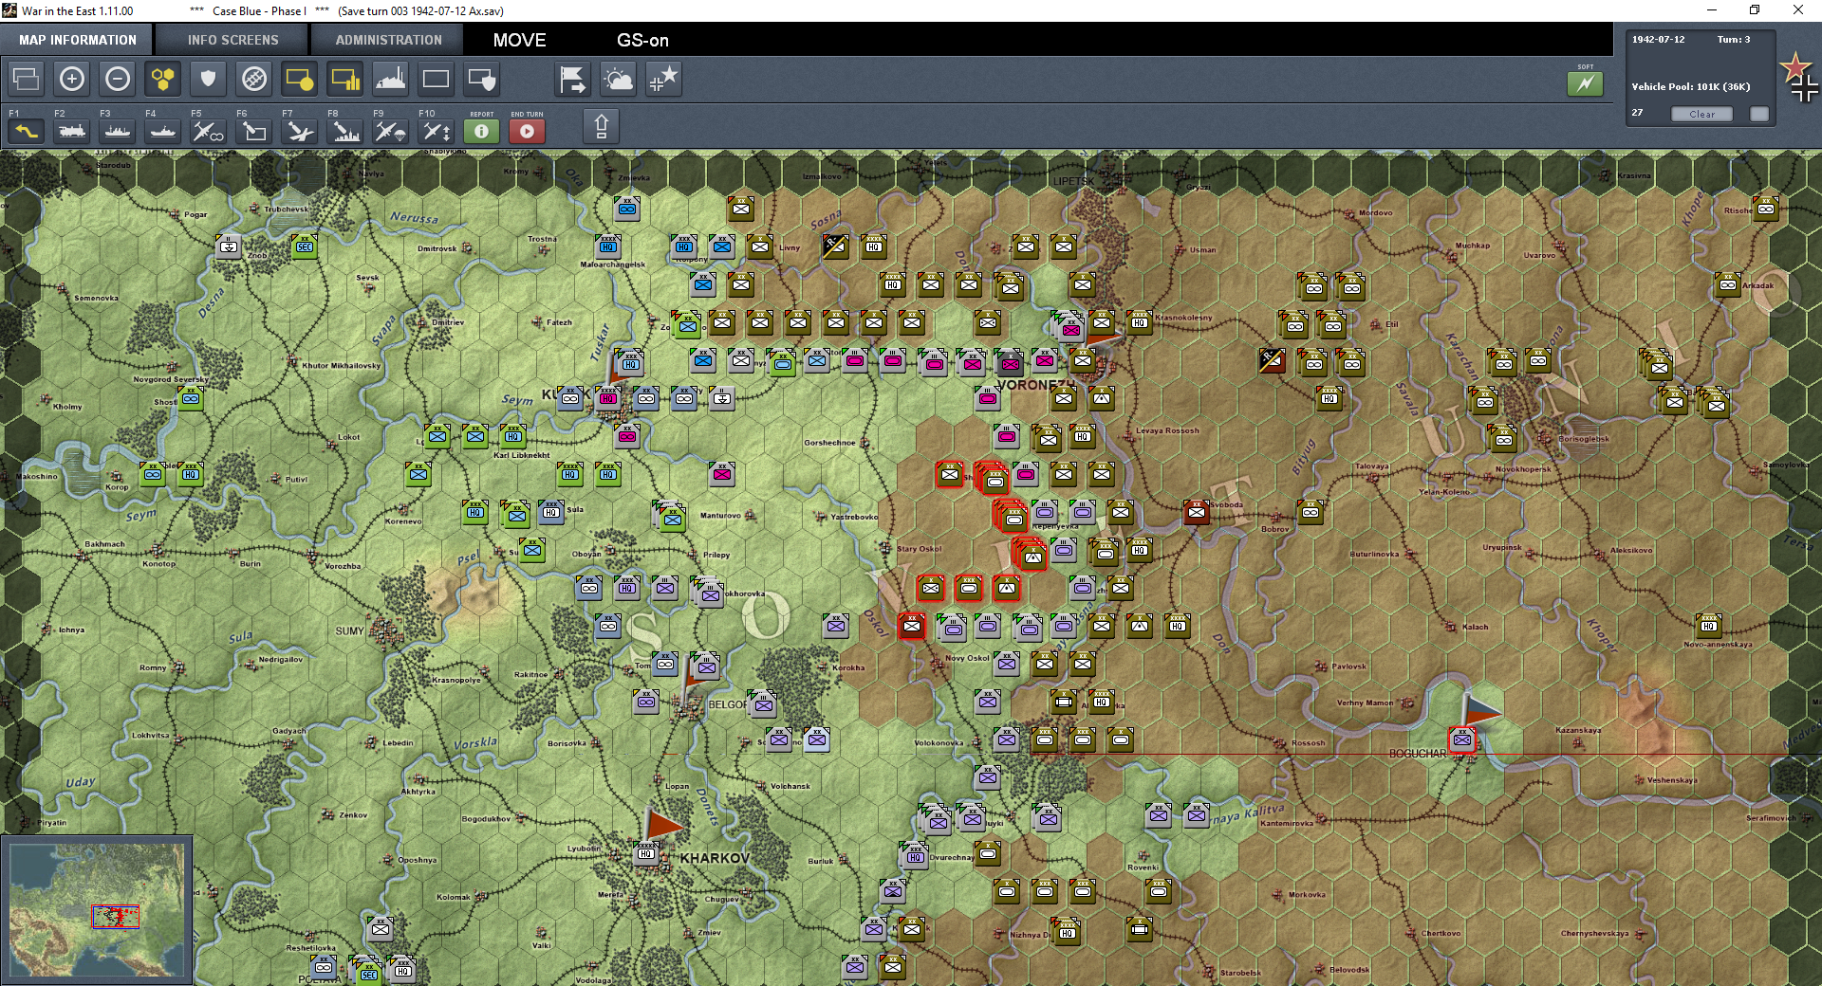The height and width of the screenshot is (986, 1822).
Task: Switch to the INFO SCREENS tab
Action: coord(233,40)
